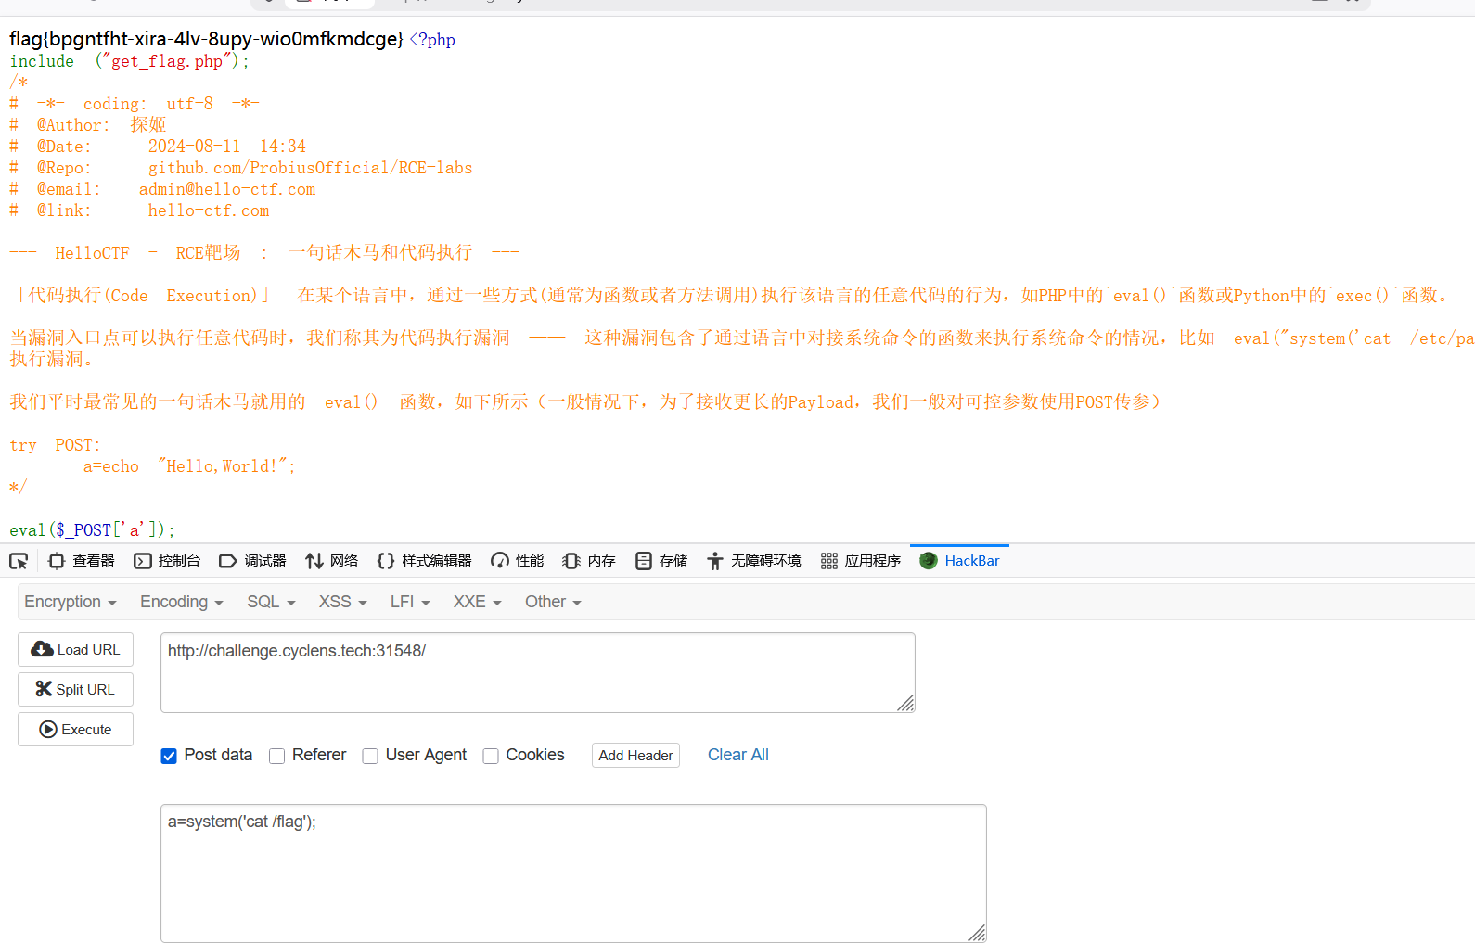
Task: Expand the Encryption dropdown menu
Action: (x=71, y=602)
